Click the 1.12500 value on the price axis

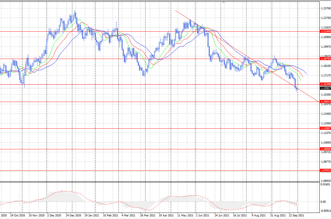326,123
